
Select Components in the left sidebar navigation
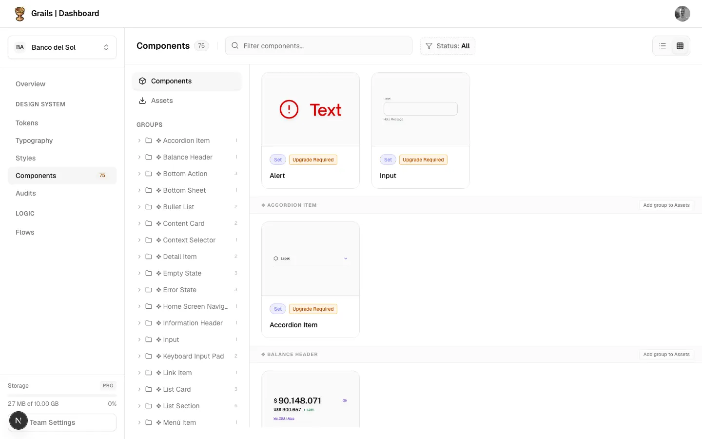62,176
